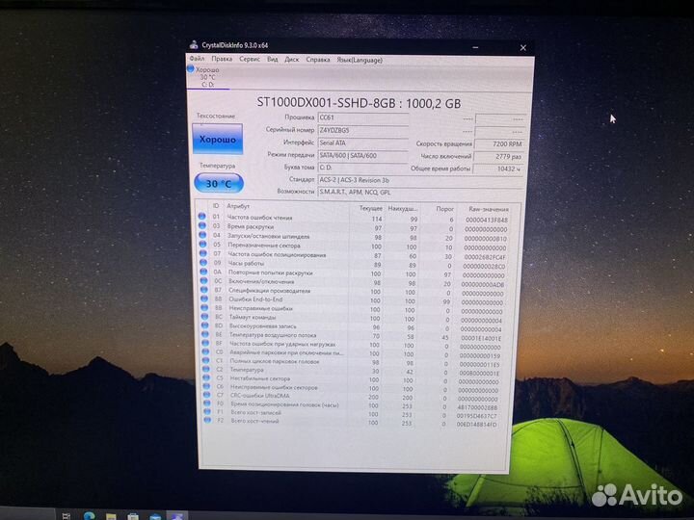
Task: Click the serial number field Z4YDZBG5
Action: coord(363,130)
